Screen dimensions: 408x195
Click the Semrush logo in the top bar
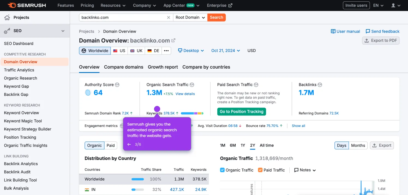26,5
